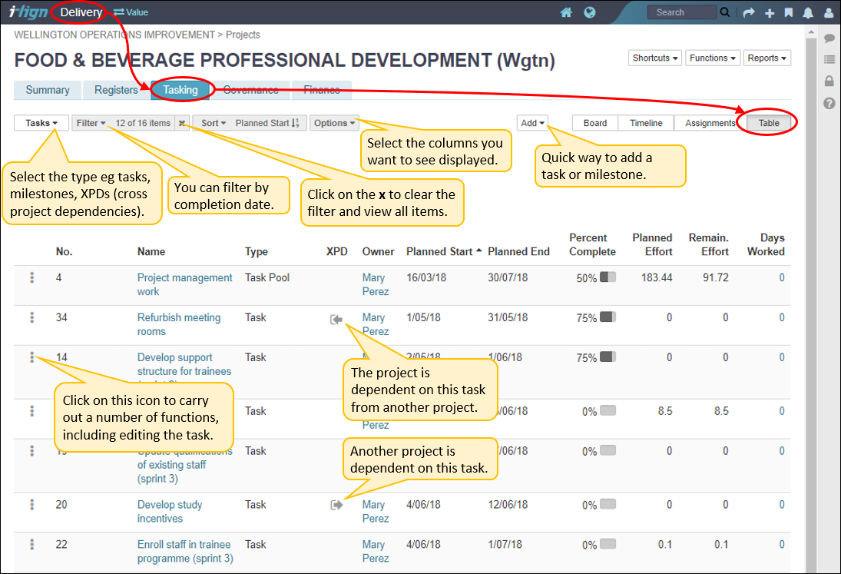Open the Delivery module menu
The height and width of the screenshot is (574, 841).
[81, 12]
